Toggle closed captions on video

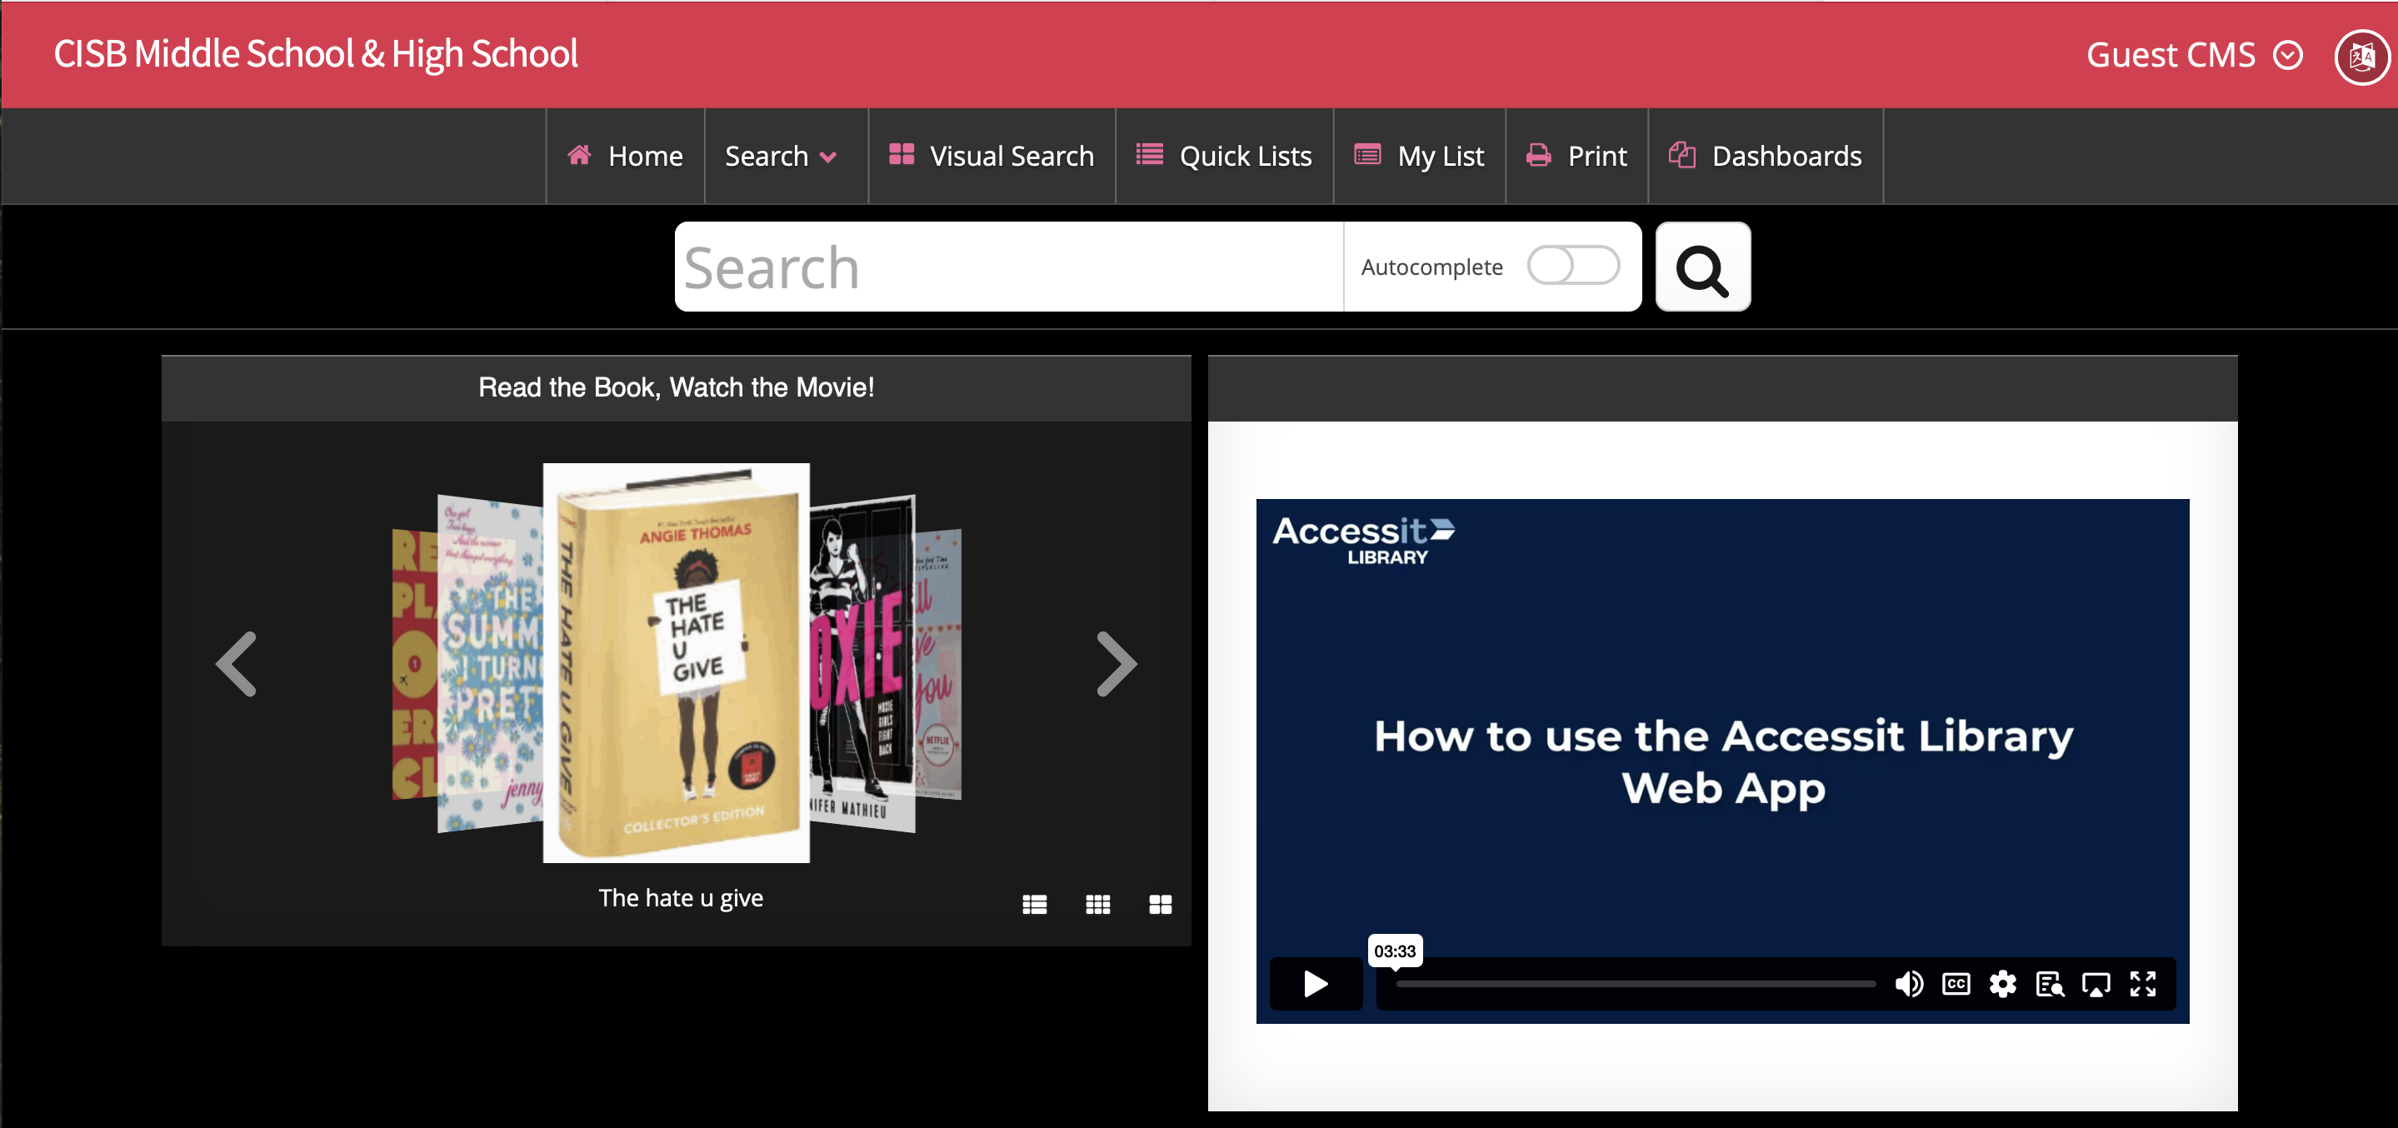tap(1956, 984)
